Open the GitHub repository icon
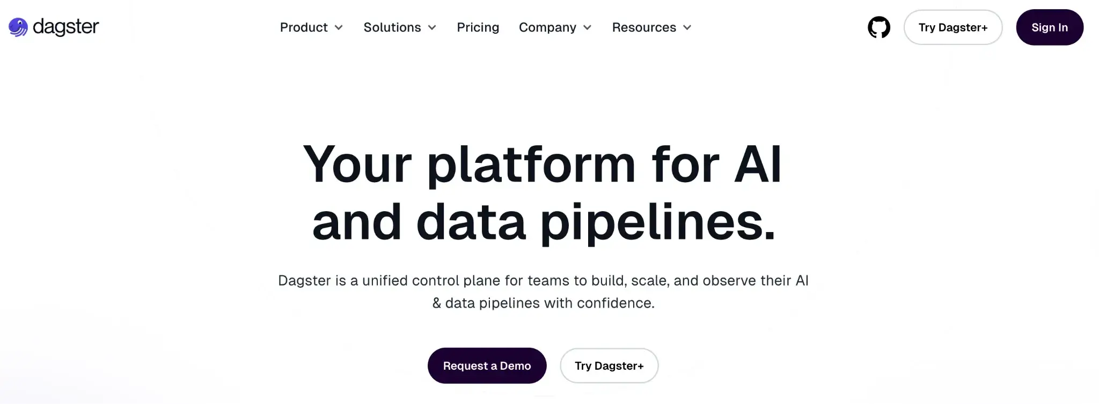 [878, 27]
